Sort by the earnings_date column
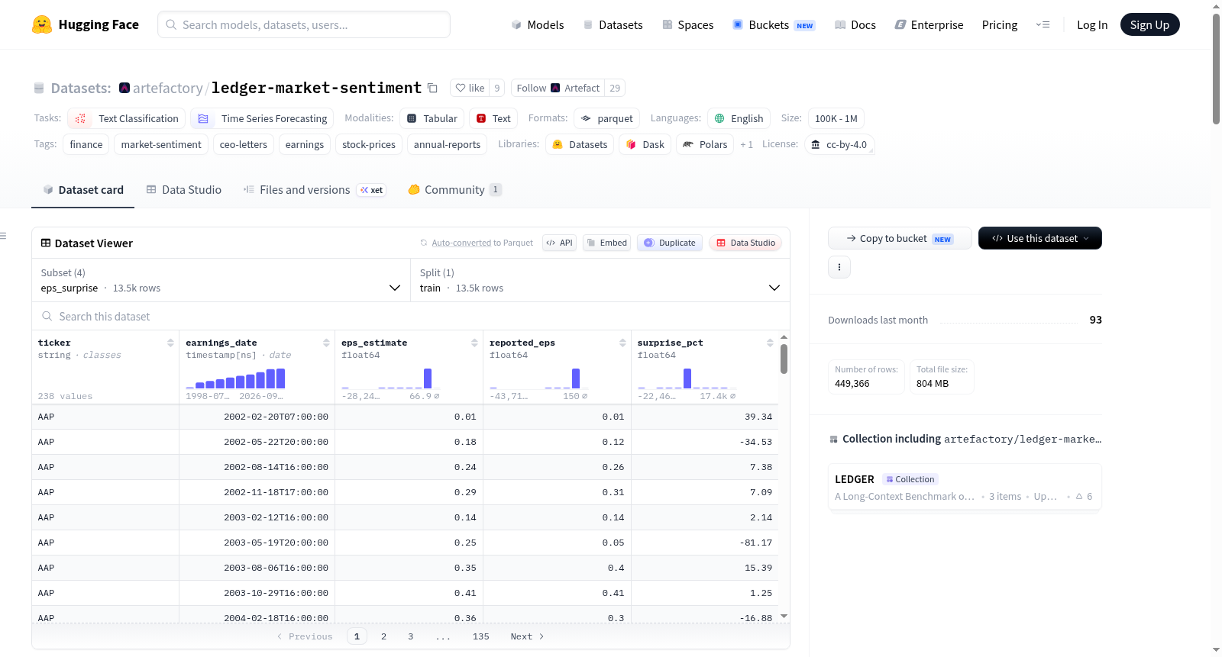This screenshot has height=657, width=1222. pos(326,343)
